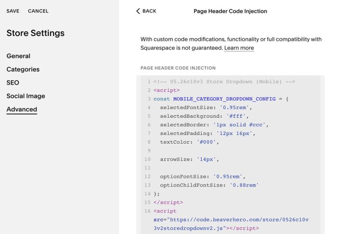Click the closing </script> tag on line 15

[x=168, y=202]
